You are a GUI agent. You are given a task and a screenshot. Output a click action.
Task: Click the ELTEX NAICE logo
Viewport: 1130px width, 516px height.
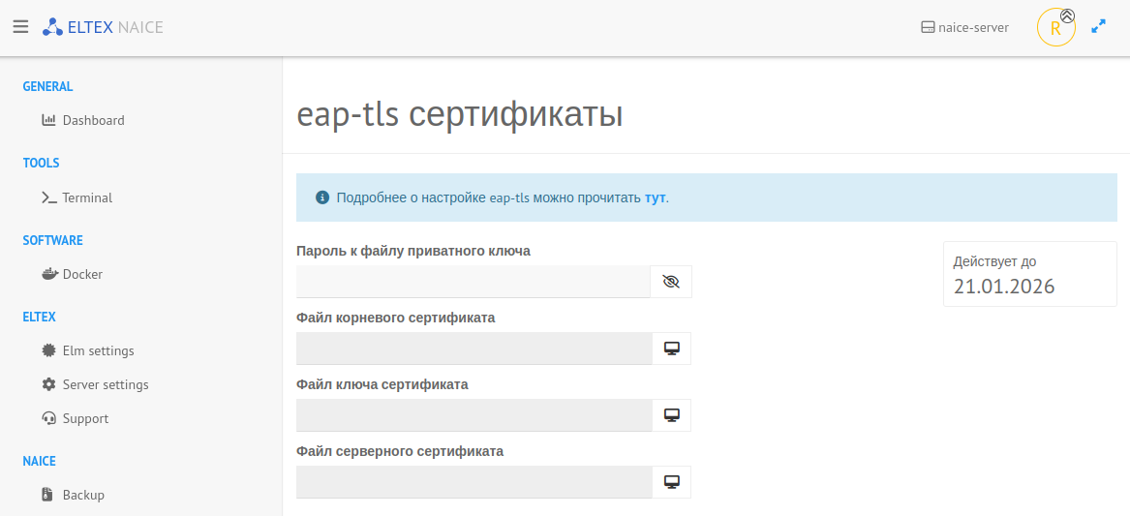click(x=103, y=27)
